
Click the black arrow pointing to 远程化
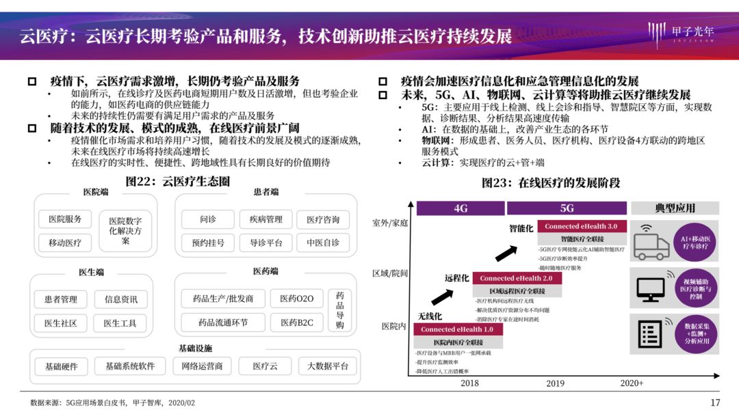coord(441,296)
